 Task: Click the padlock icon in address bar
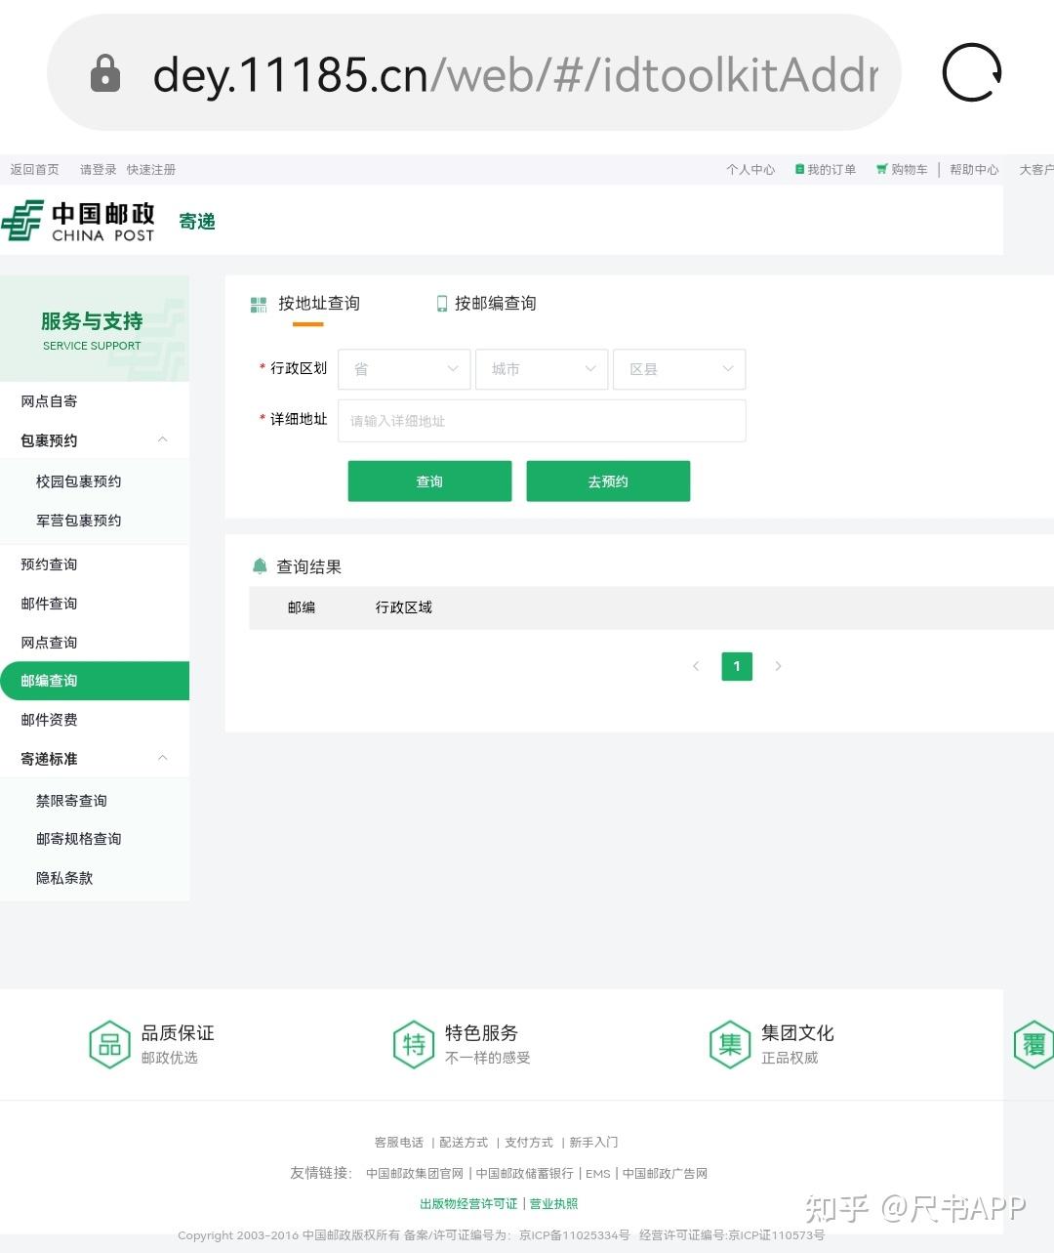104,72
